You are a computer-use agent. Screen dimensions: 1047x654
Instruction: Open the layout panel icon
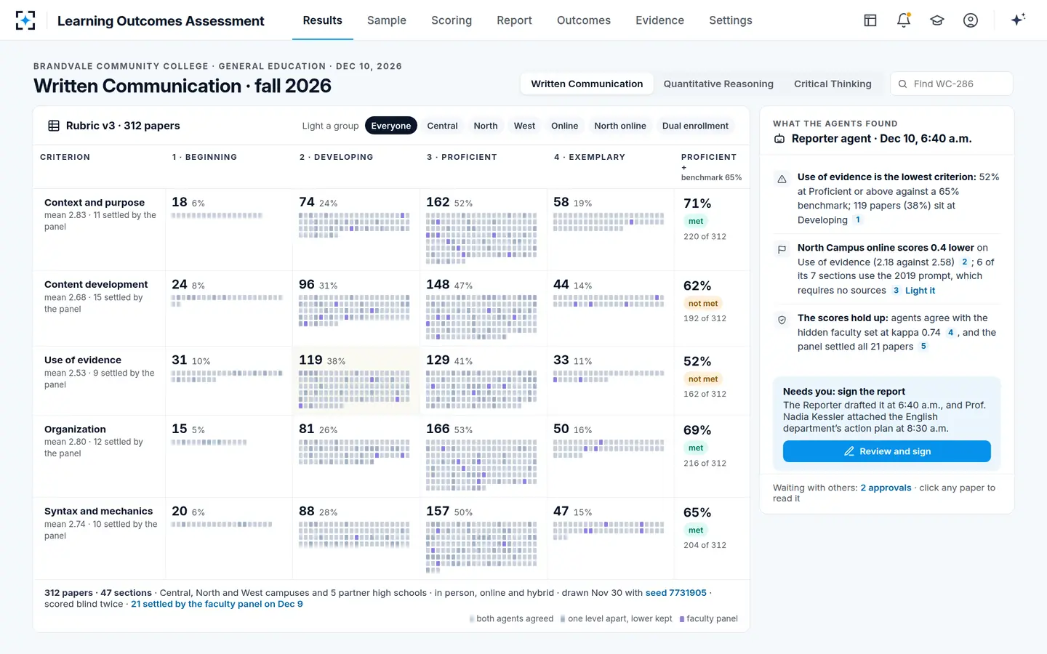click(870, 20)
